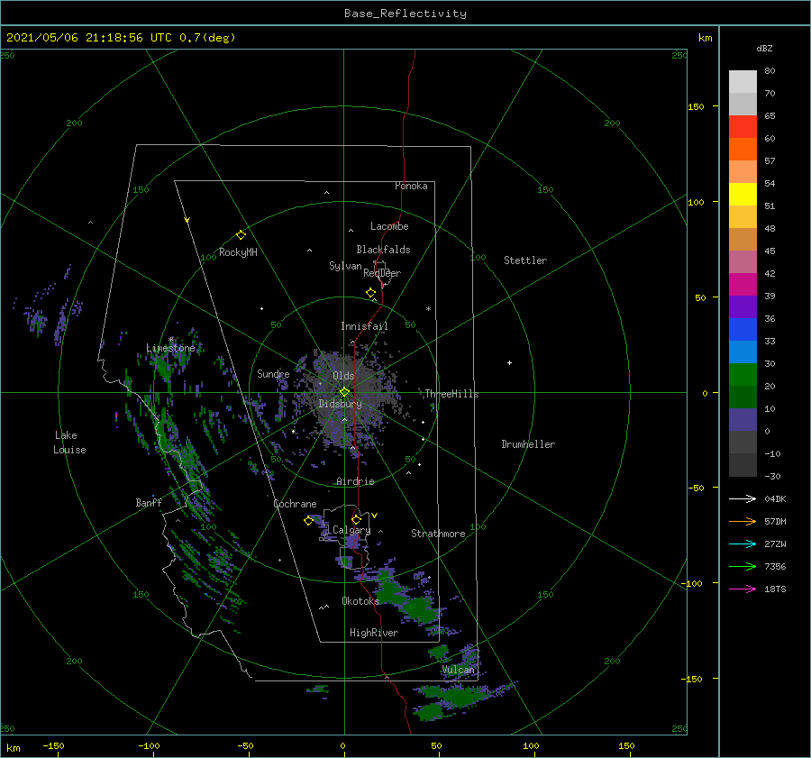The height and width of the screenshot is (758, 811).
Task: Click the Okotoks label
Action: [360, 600]
